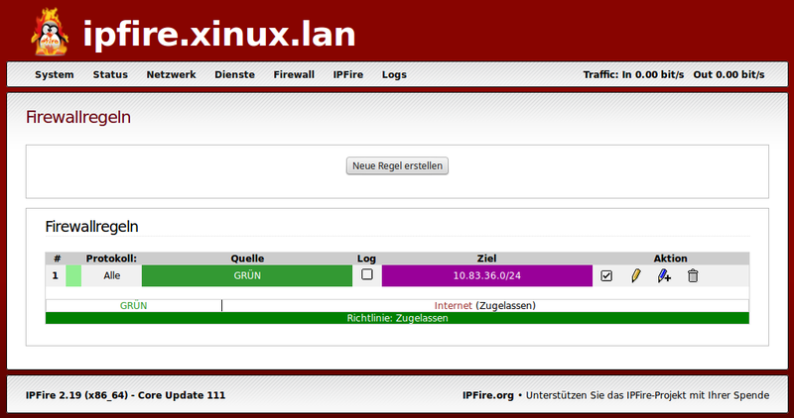Open the Logs menu
Image resolution: width=794 pixels, height=418 pixels.
(394, 74)
